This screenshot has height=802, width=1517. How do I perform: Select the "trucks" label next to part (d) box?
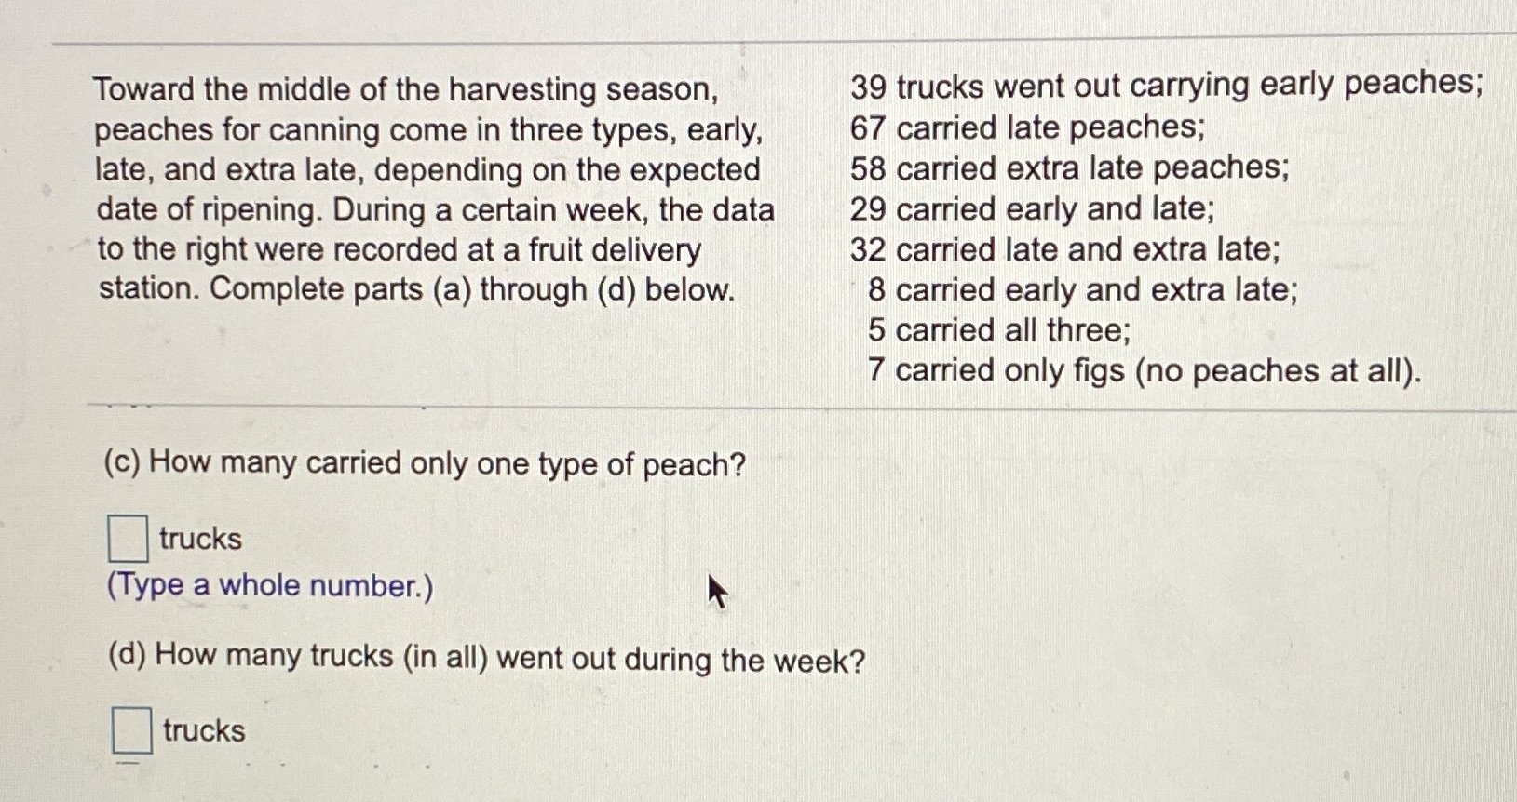pyautogui.click(x=203, y=732)
